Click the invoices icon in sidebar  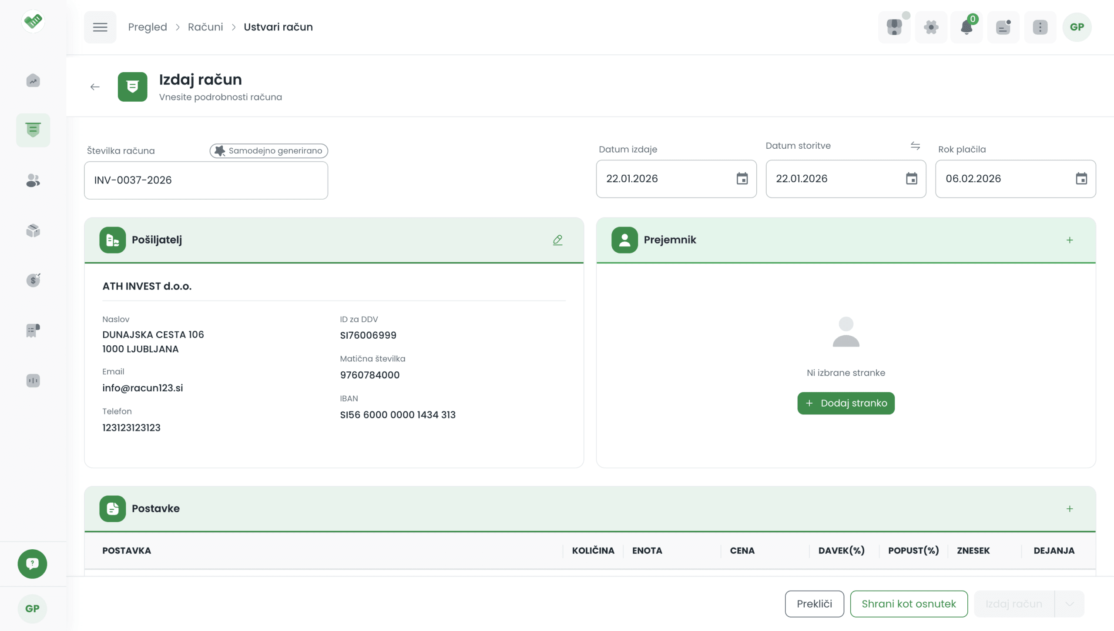click(33, 130)
